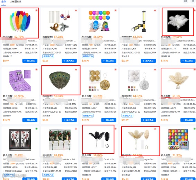Click the crown icon on the gold glitter ornaments card
The width and height of the screenshot is (196, 180).
[x=116, y=69]
